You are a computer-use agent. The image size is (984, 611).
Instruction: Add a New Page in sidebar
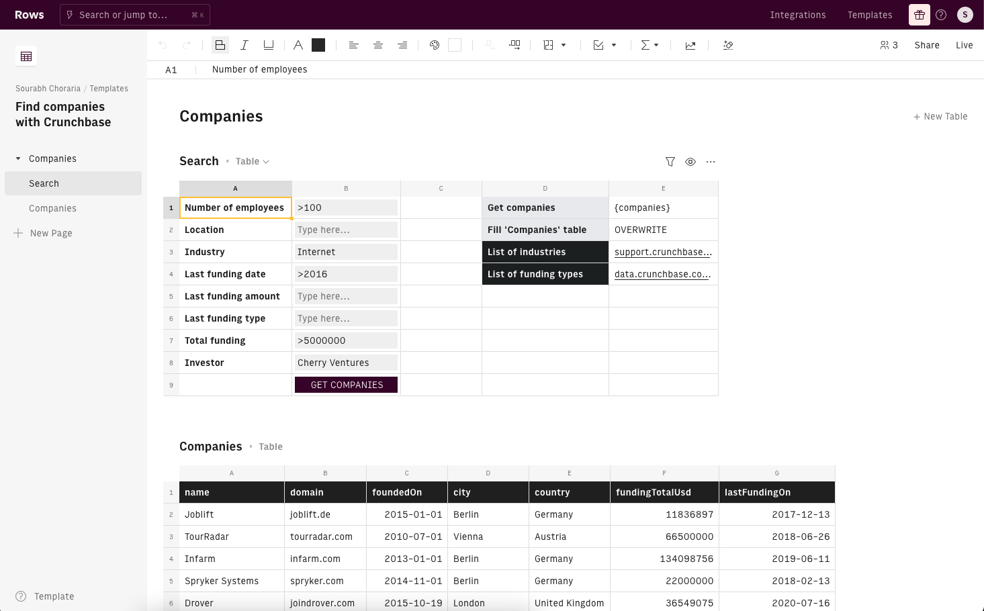[44, 233]
